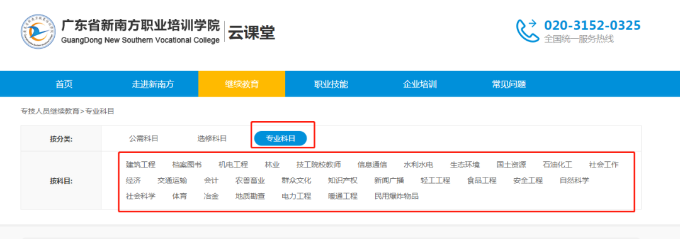
Task: Open the 常见问题 navigation tab
Action: click(509, 84)
